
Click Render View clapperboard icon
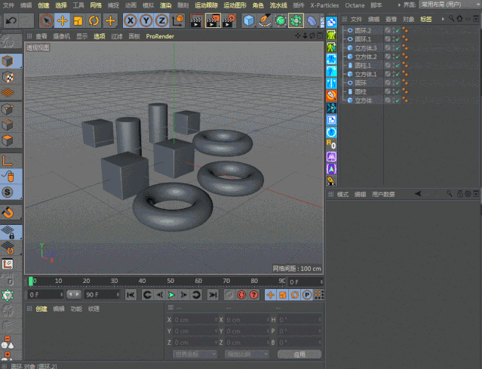click(x=197, y=21)
